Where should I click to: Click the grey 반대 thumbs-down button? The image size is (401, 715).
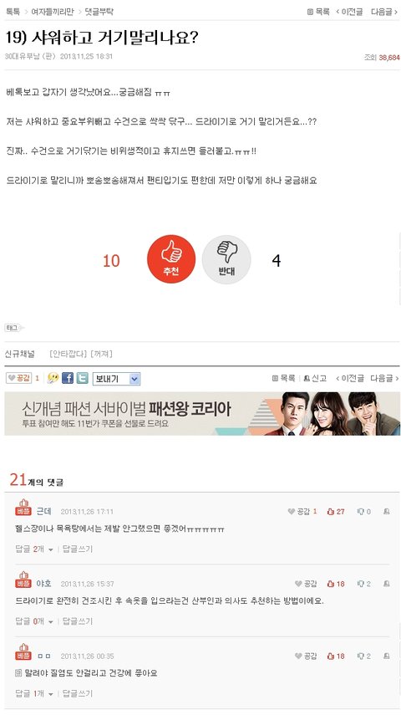[226, 259]
